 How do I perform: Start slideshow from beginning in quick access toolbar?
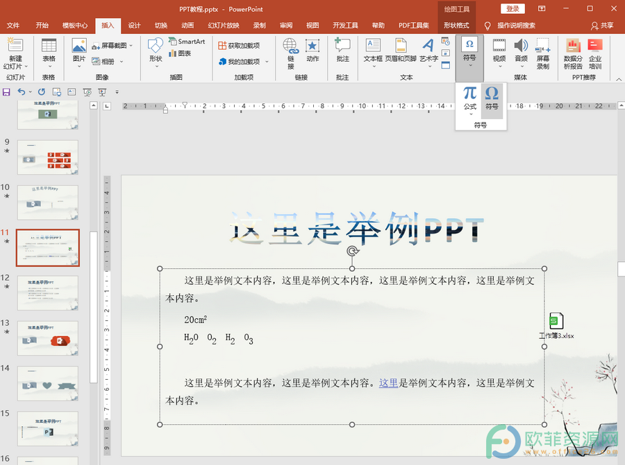point(87,92)
